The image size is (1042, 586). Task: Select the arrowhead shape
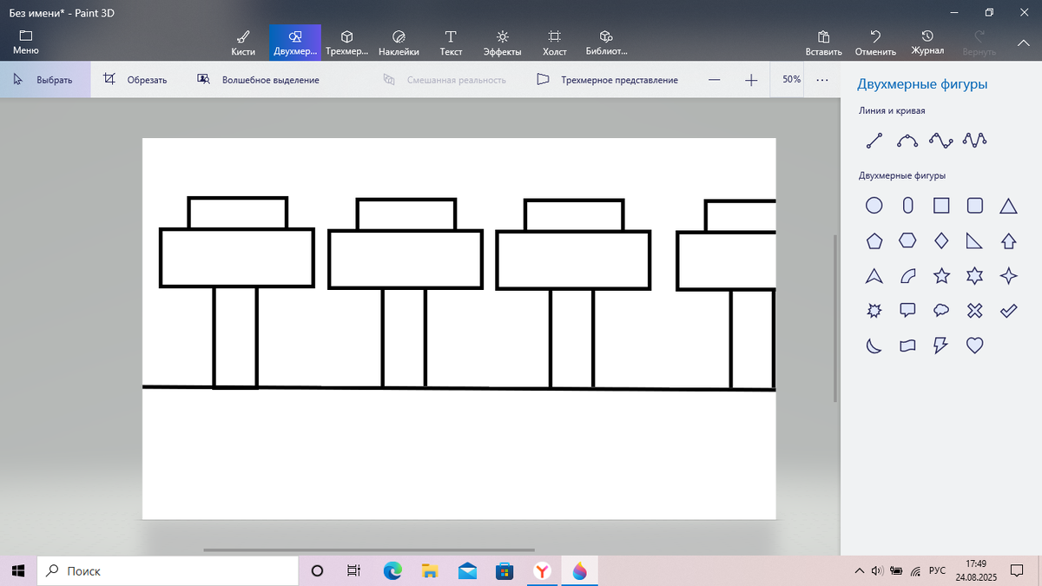pos(874,276)
